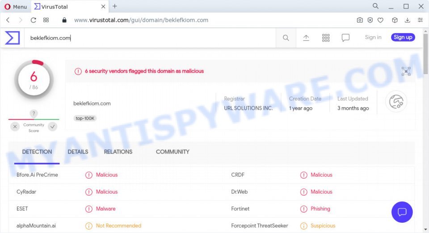Close the VirusTotal browser tab
This screenshot has width=429, height=233.
click(x=103, y=7)
